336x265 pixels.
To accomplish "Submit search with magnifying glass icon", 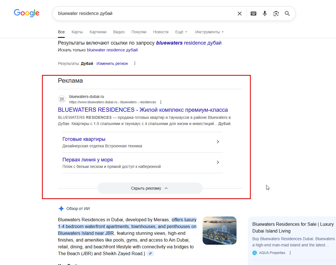I will click(x=287, y=14).
